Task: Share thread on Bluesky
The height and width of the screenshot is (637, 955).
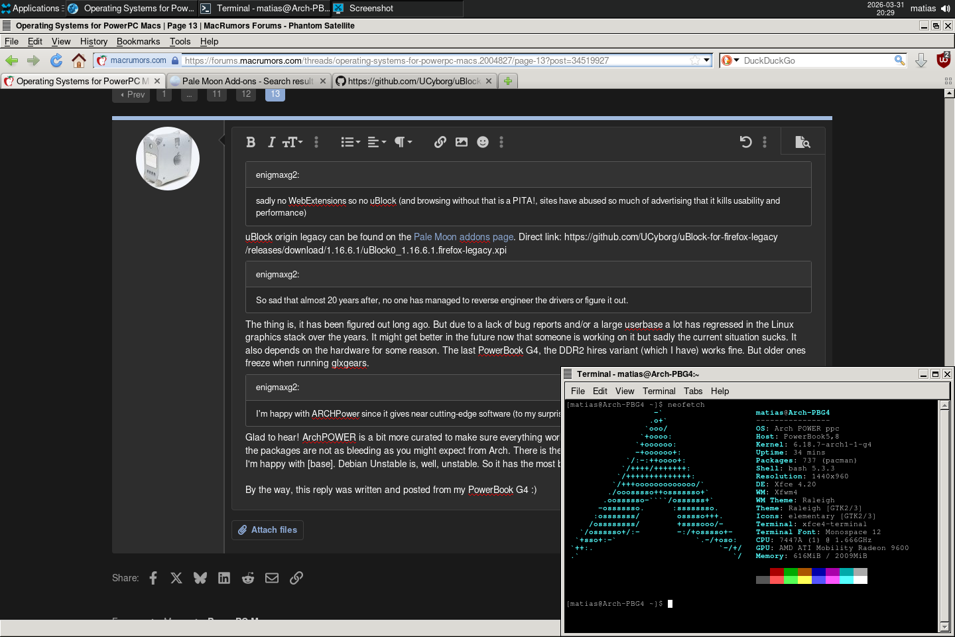Action: [x=200, y=578]
